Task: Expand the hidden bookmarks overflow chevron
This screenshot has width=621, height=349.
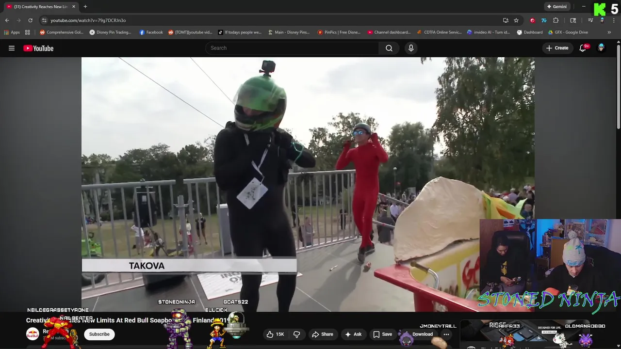Action: pyautogui.click(x=609, y=32)
